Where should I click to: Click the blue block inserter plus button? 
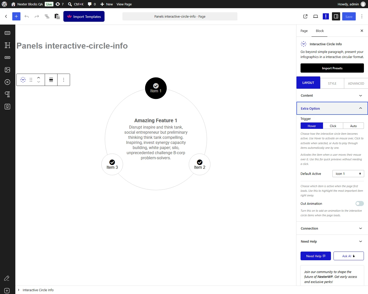click(16, 16)
